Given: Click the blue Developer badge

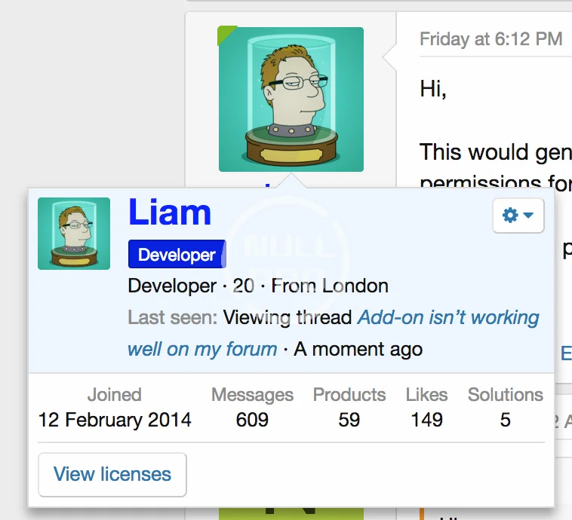Looking at the screenshot, I should (x=177, y=255).
